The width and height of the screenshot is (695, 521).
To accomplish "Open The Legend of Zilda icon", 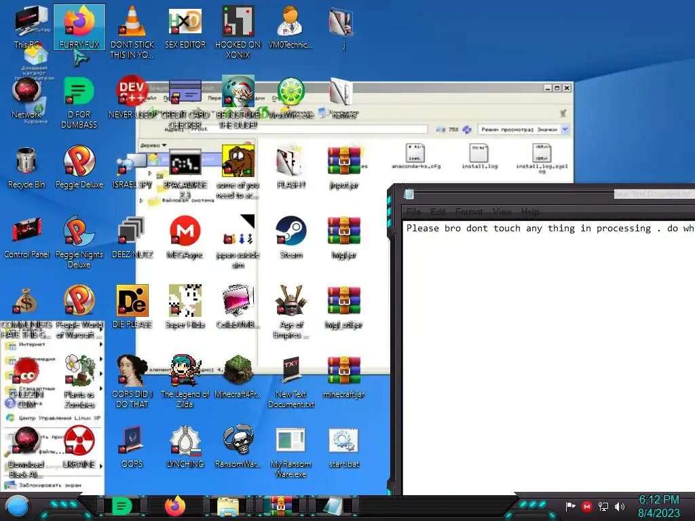I will pos(185,381).
